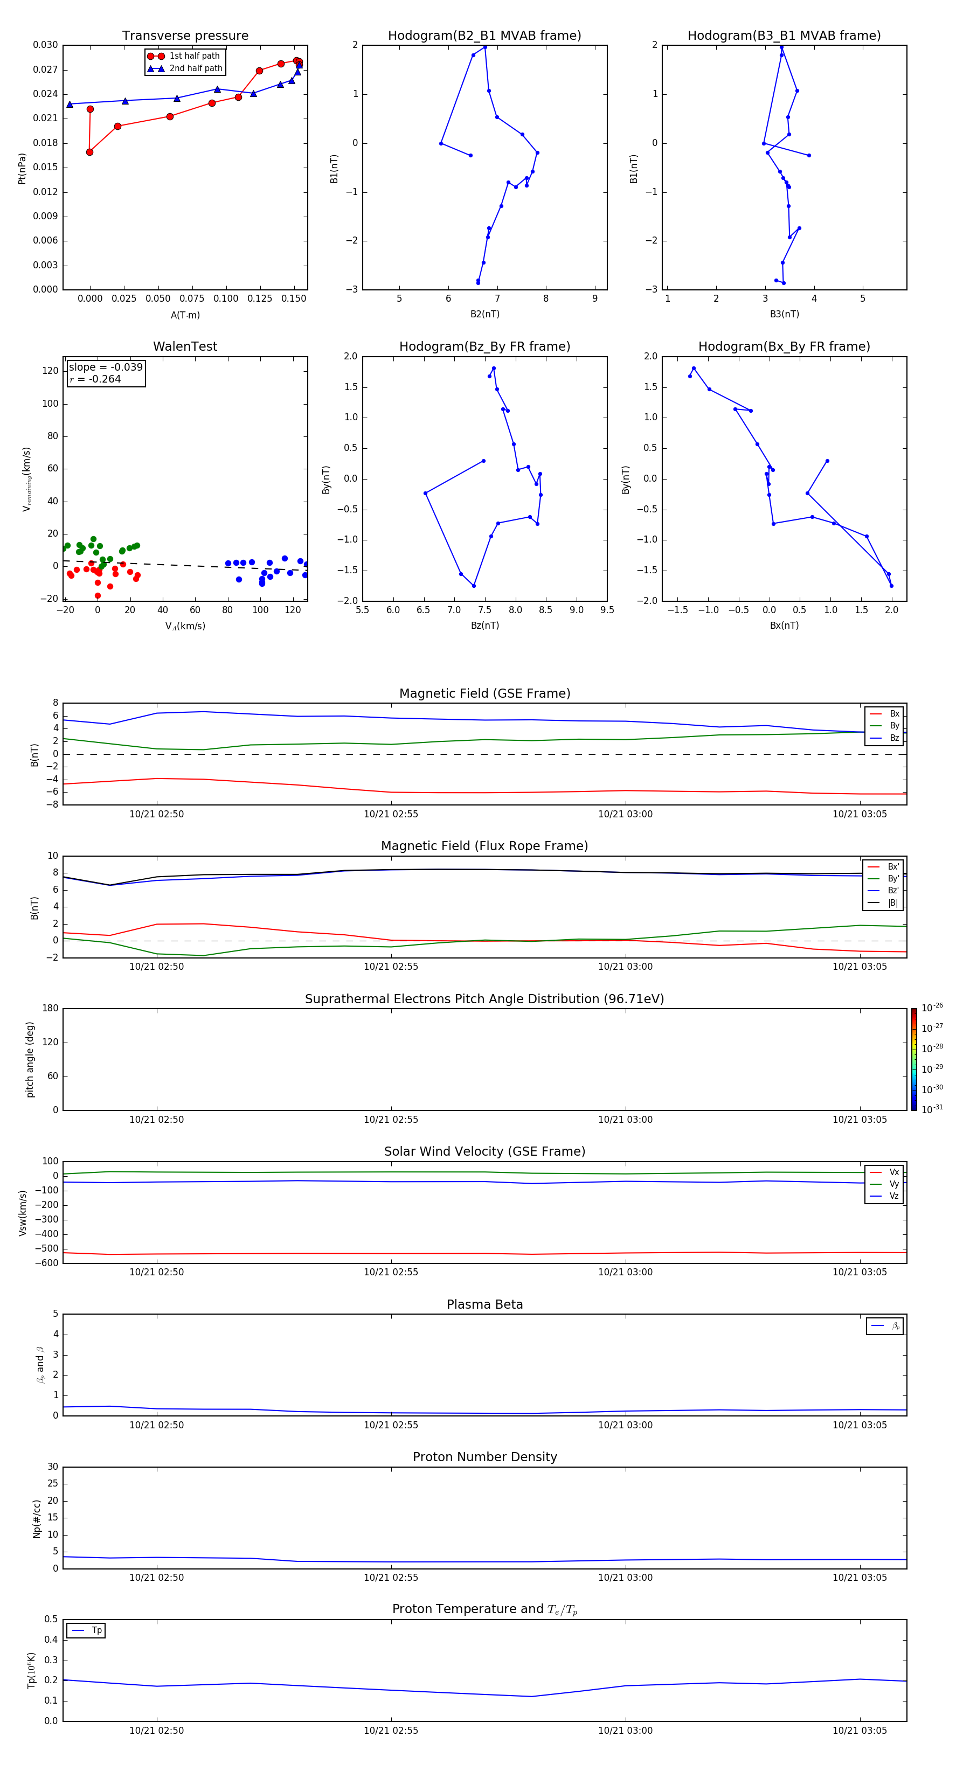This screenshot has height=1778, width=970.
Task: Click the 'Bx(nT)' x-axis label
Action: [x=784, y=626]
